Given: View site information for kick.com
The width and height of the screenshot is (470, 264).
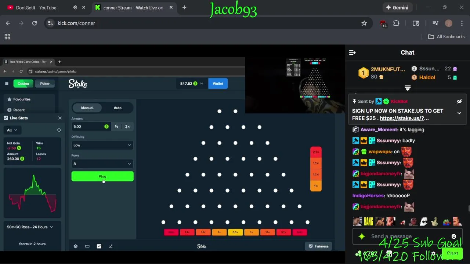Looking at the screenshot, I should [x=50, y=23].
